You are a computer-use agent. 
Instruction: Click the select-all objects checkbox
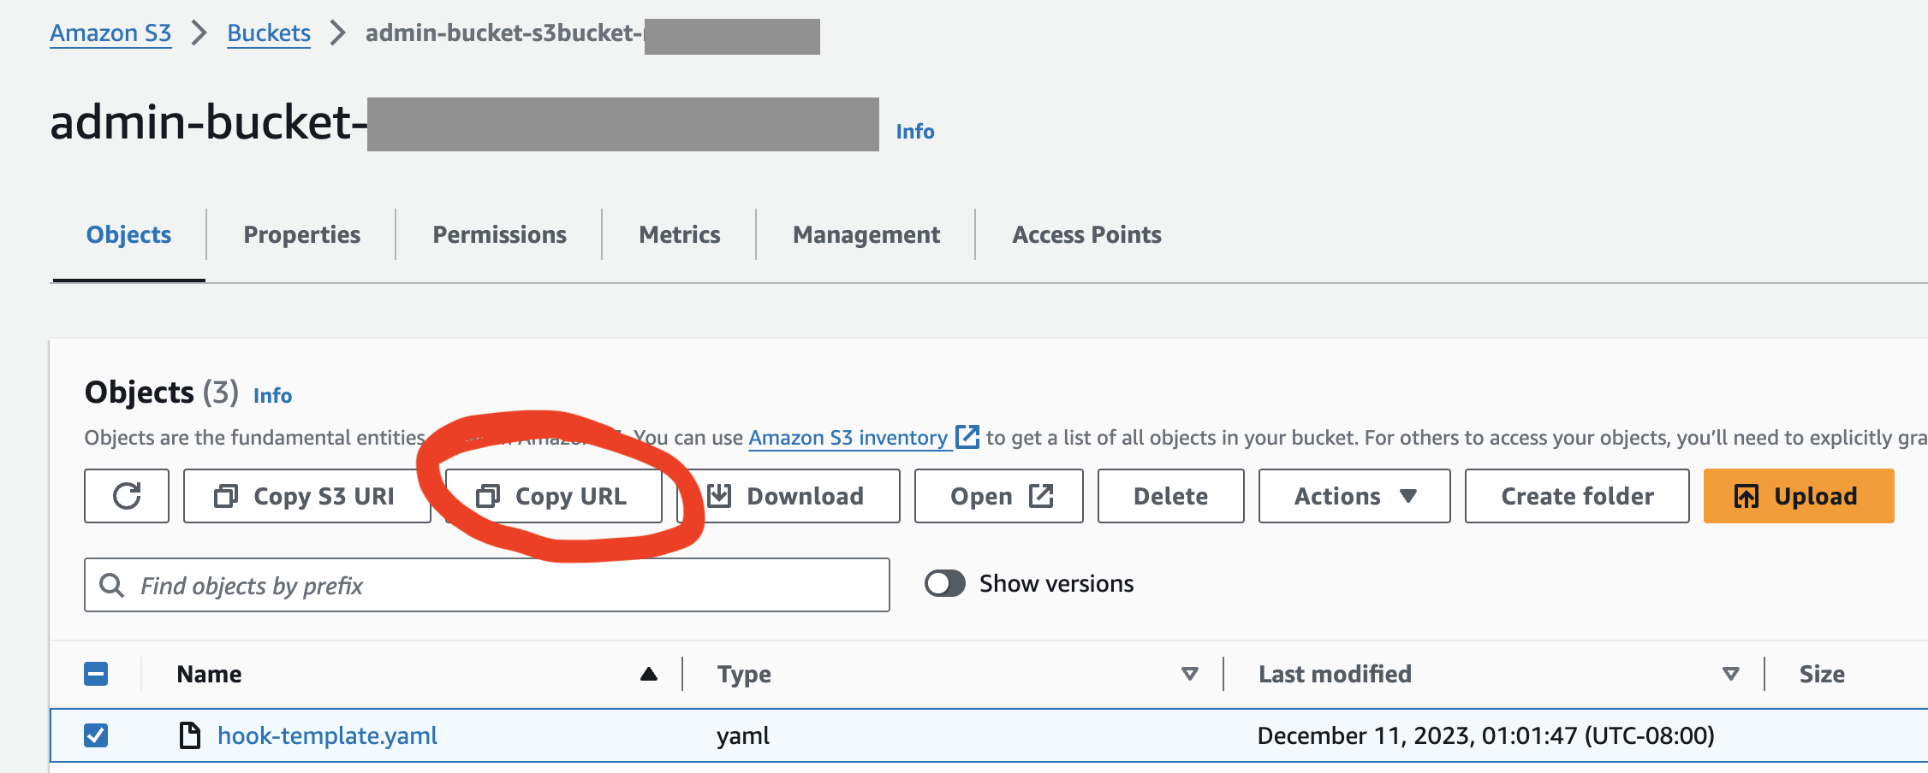pyautogui.click(x=97, y=673)
